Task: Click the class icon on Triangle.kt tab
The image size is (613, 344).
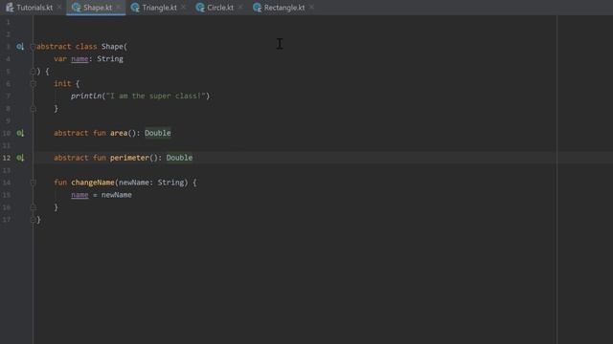Action: (135, 8)
